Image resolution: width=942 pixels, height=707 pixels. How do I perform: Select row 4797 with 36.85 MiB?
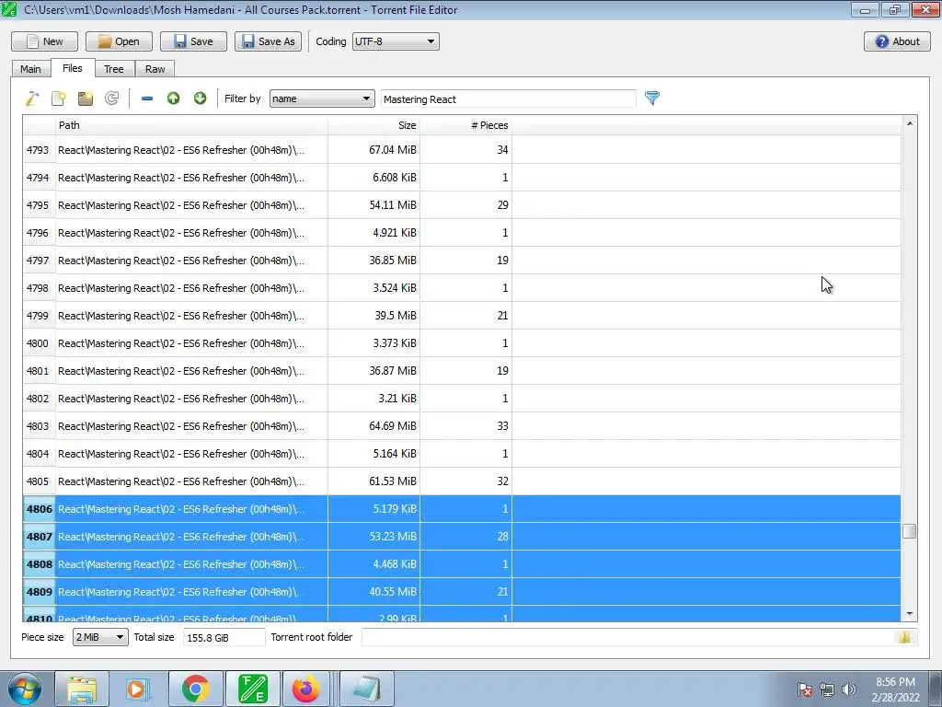click(x=462, y=261)
